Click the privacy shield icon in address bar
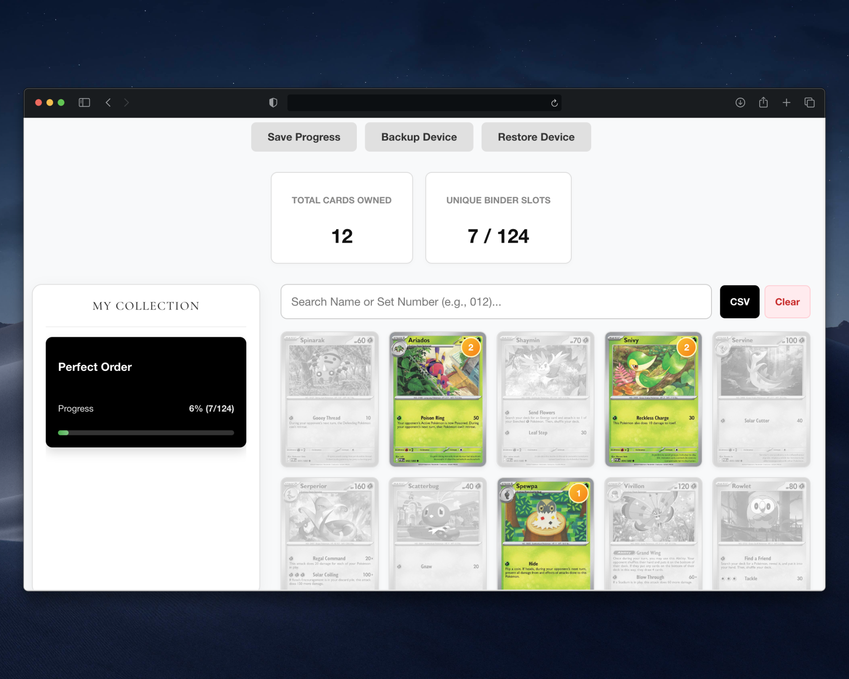The height and width of the screenshot is (679, 849). pyautogui.click(x=273, y=102)
